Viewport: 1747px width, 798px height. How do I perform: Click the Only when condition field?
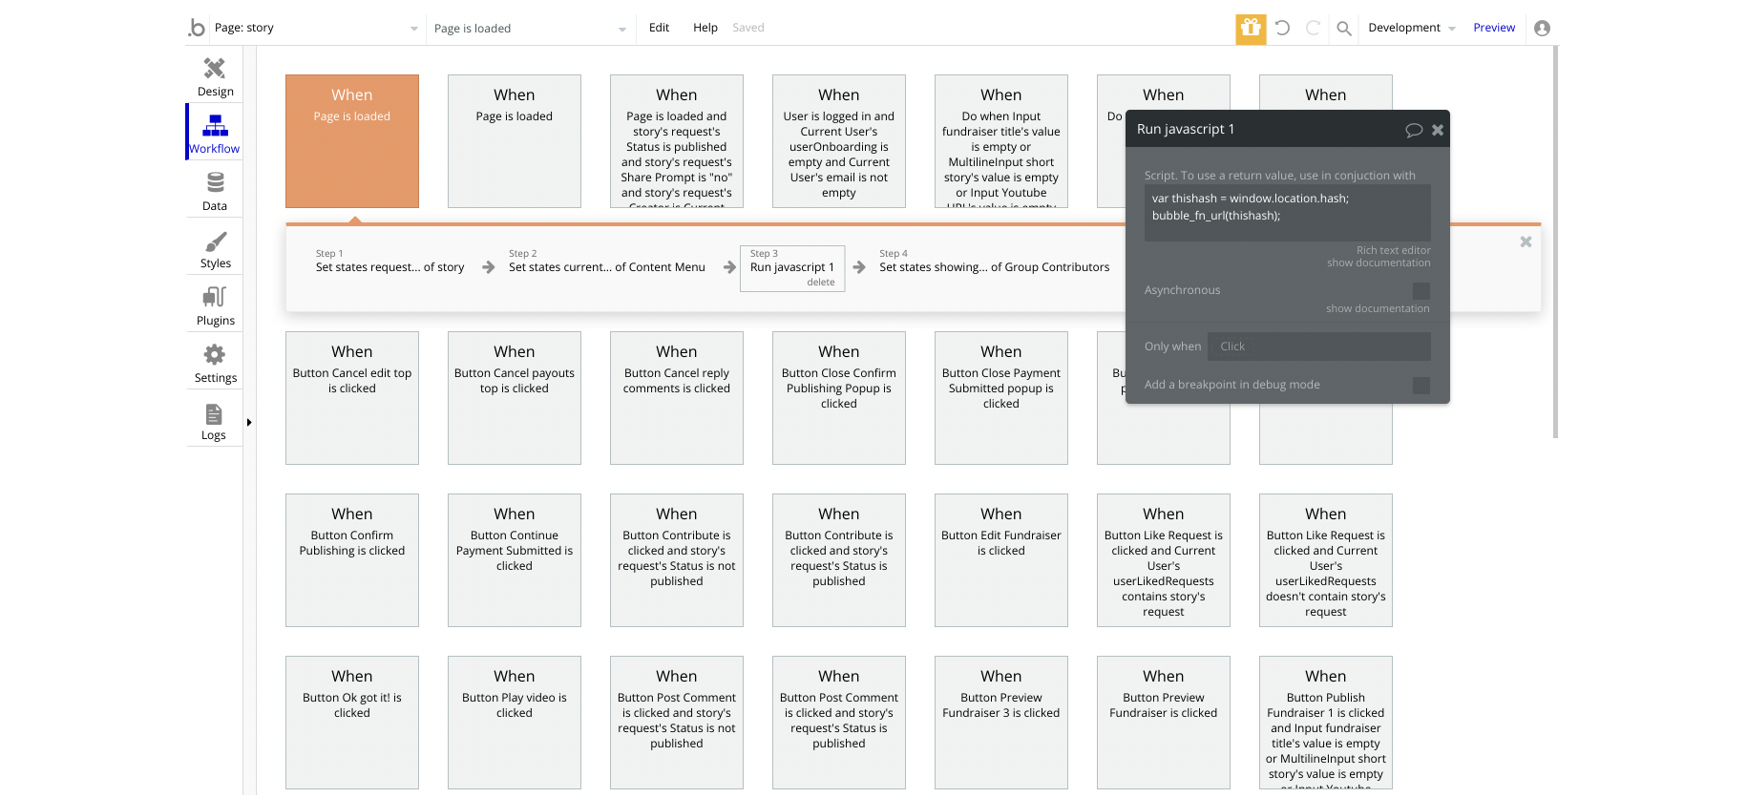(1318, 346)
